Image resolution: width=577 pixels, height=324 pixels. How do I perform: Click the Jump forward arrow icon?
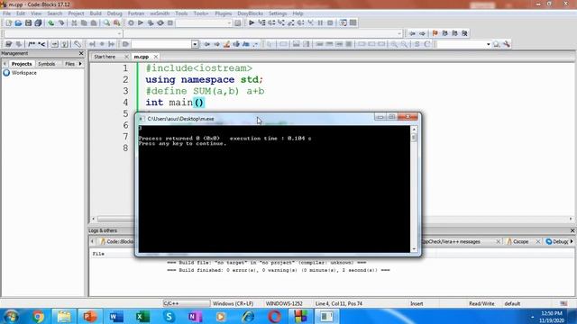[422, 33]
